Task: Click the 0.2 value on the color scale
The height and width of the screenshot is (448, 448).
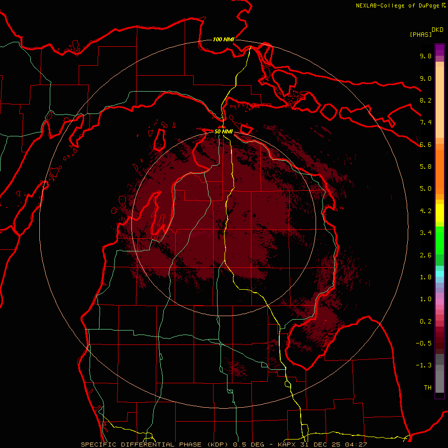Action: pyautogui.click(x=426, y=322)
